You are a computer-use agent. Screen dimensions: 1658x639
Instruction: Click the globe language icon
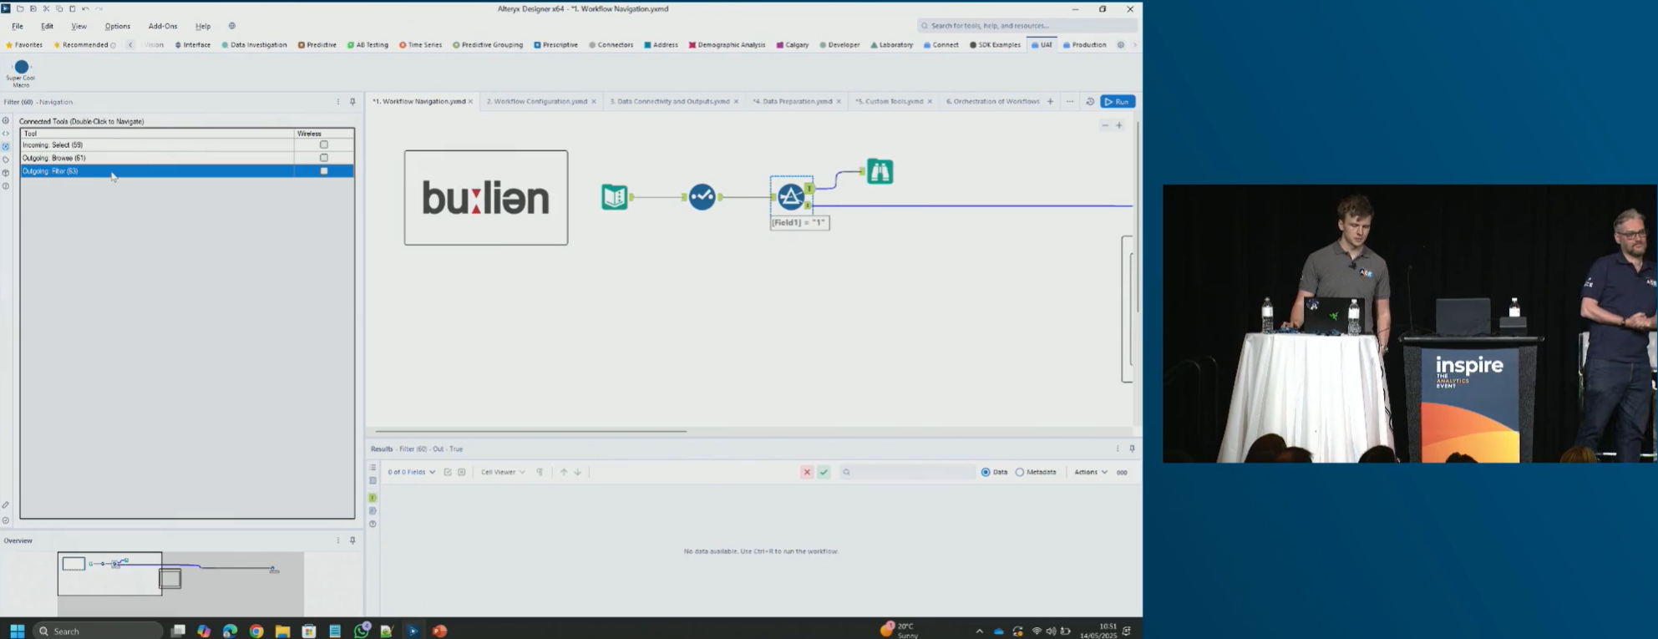[x=232, y=26]
